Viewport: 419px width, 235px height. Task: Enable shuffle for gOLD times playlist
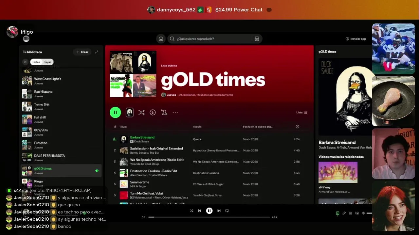point(141,112)
